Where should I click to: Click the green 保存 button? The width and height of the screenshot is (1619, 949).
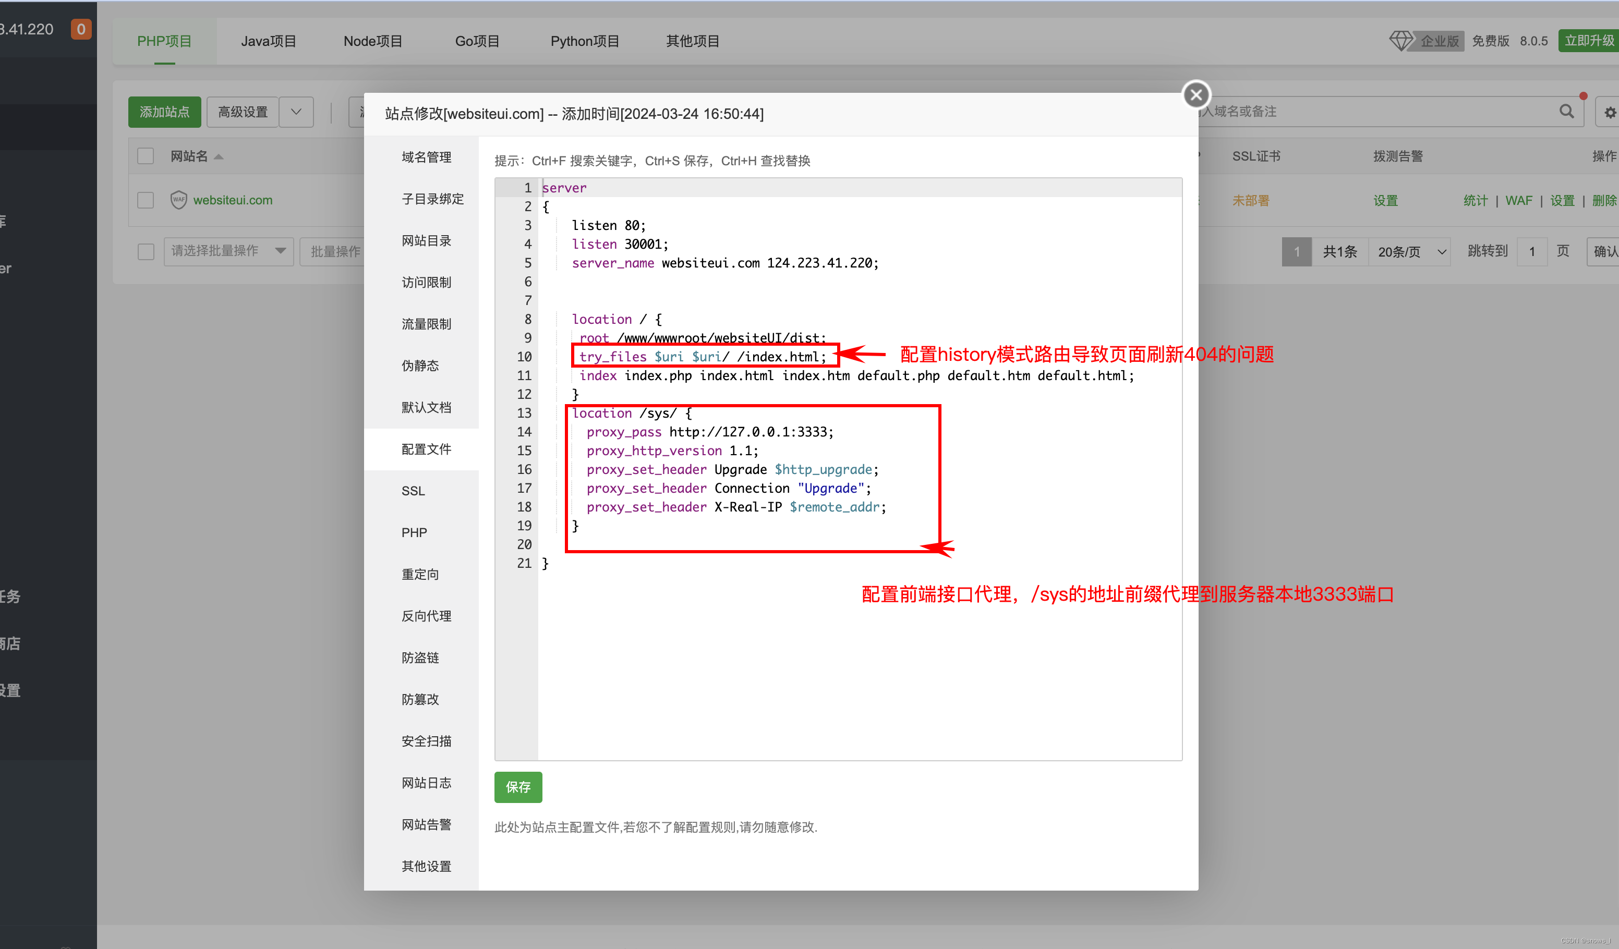point(518,787)
